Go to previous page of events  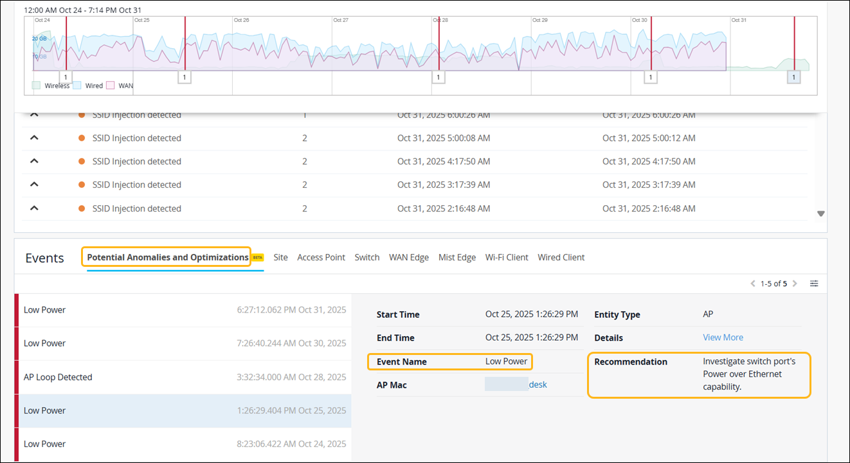pos(753,284)
